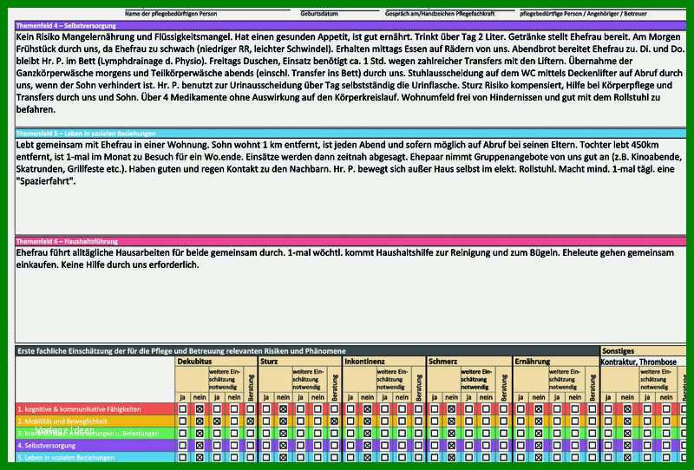
Task: Tick Sonstiges weitere Einschätzung 'ja' in Mobilität row
Action: (x=647, y=421)
